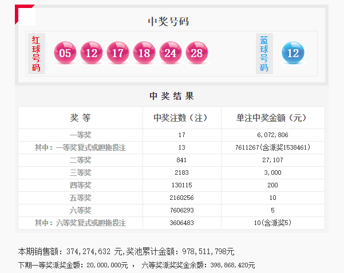Select second prize count 841

point(181,160)
